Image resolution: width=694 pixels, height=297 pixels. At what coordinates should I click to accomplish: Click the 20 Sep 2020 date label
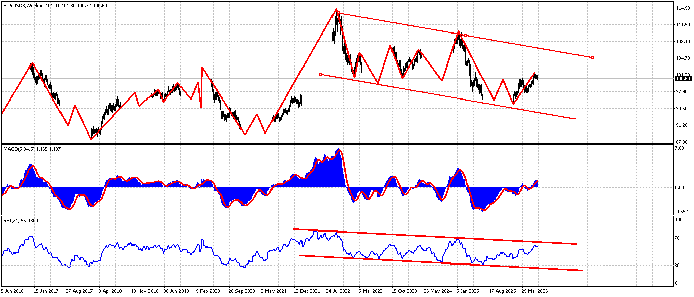click(240, 292)
